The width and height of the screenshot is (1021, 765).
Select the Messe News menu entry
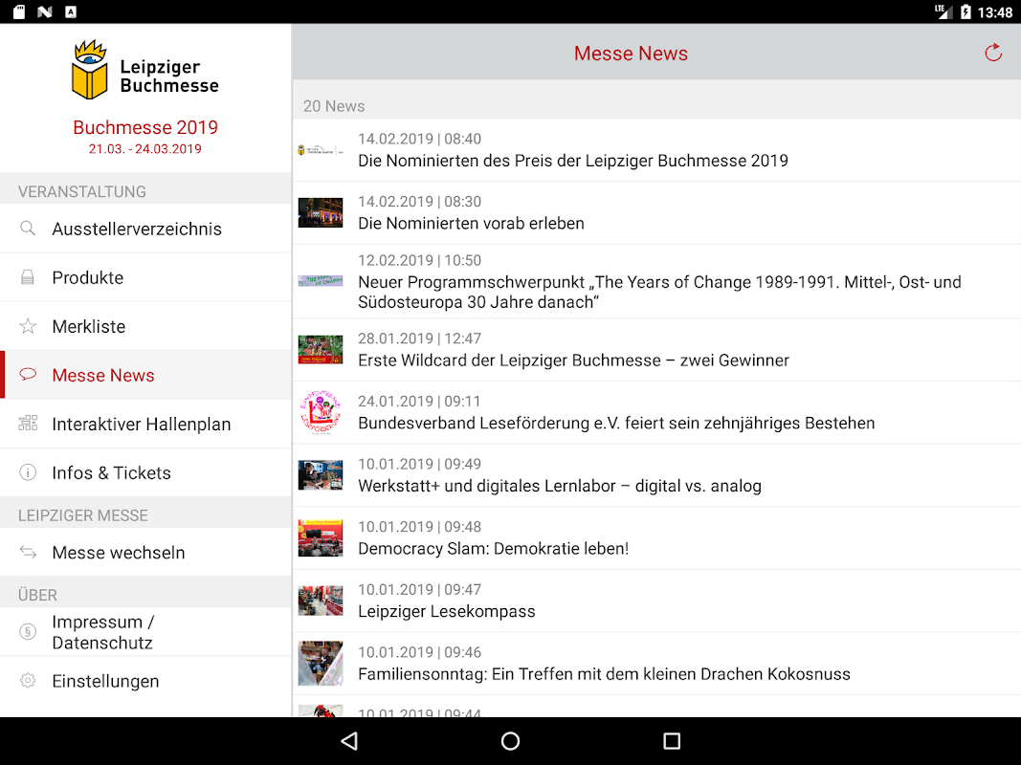tap(145, 375)
